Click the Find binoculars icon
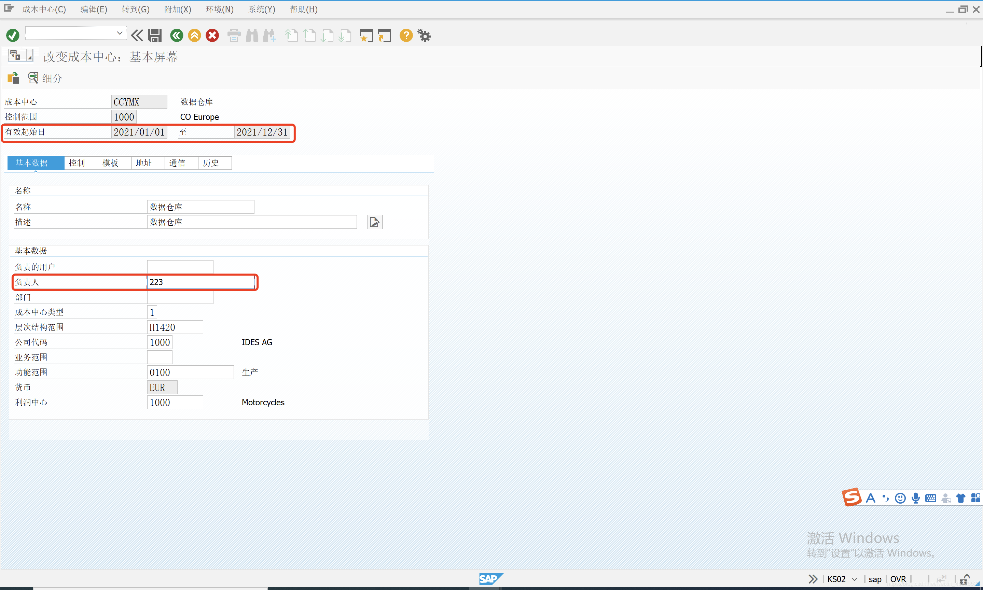Image resolution: width=983 pixels, height=590 pixels. pos(252,36)
